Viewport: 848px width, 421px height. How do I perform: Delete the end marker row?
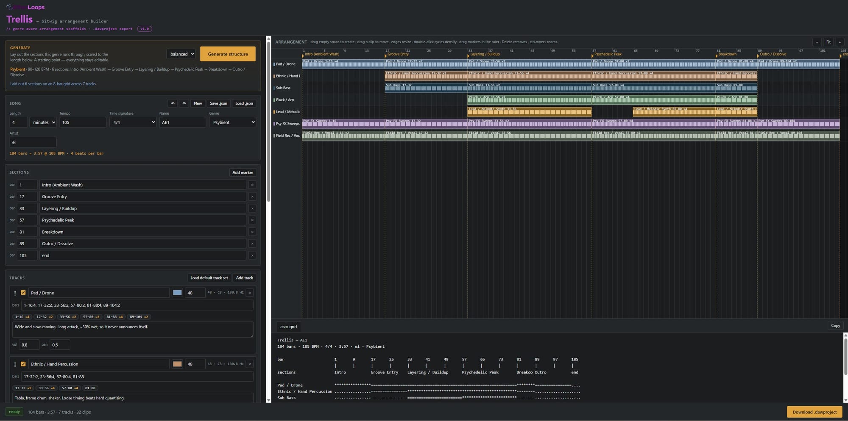coord(252,255)
